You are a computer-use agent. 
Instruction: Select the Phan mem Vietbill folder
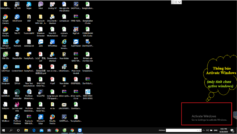(x=76, y=69)
